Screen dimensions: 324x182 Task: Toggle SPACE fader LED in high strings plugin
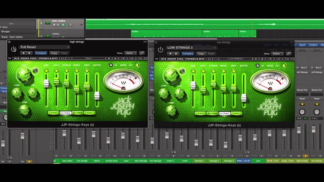(x=56, y=71)
